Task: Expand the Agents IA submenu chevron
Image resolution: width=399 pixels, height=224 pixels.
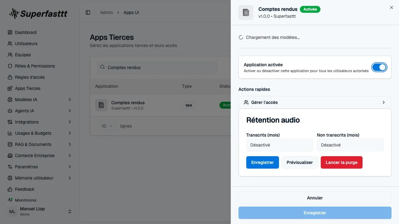Action: pos(70,111)
